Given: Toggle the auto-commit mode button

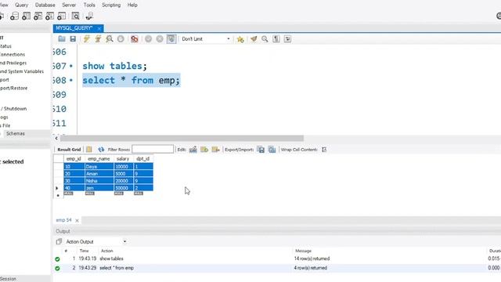Looking at the screenshot, I should pyautogui.click(x=171, y=39).
